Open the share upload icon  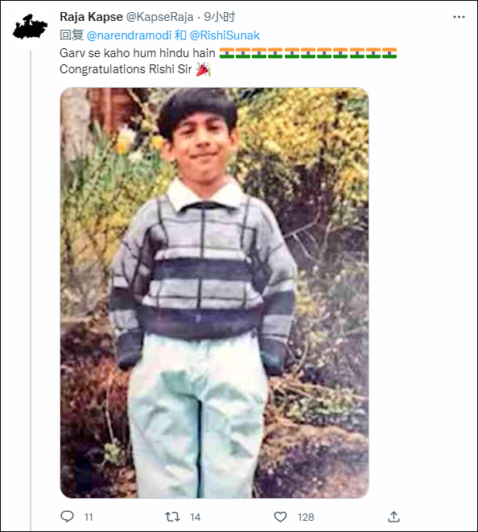[x=394, y=517]
